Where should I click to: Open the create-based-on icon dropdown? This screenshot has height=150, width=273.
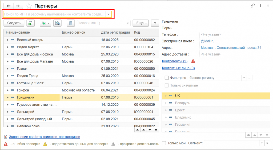[x=45, y=23]
